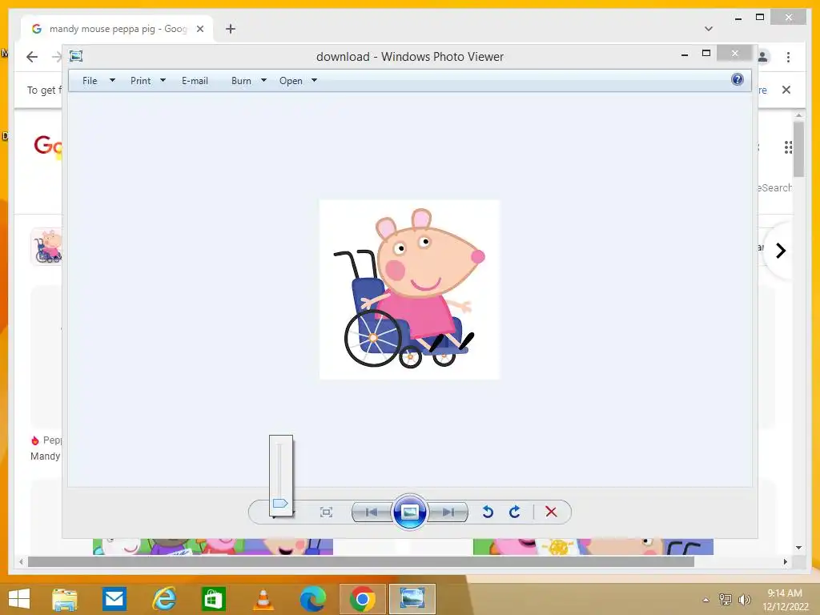The height and width of the screenshot is (615, 820).
Task: Delete the current photo with red X
Action: coord(551,512)
